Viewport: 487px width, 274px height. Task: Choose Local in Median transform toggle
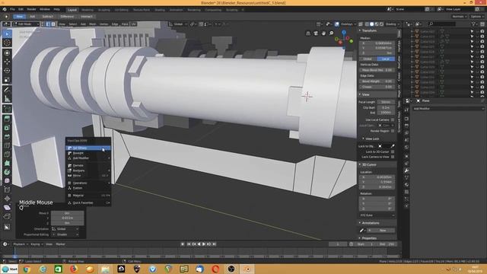(x=386, y=59)
